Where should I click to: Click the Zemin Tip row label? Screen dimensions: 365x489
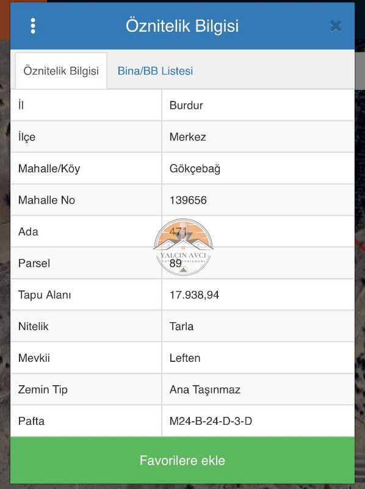[43, 390]
